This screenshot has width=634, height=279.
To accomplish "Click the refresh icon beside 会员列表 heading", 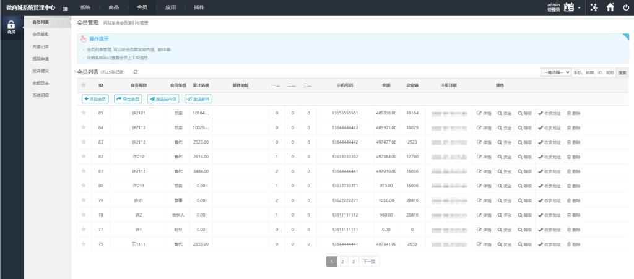I will coord(136,72).
